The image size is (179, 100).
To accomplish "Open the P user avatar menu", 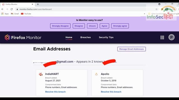I will [171, 37].
